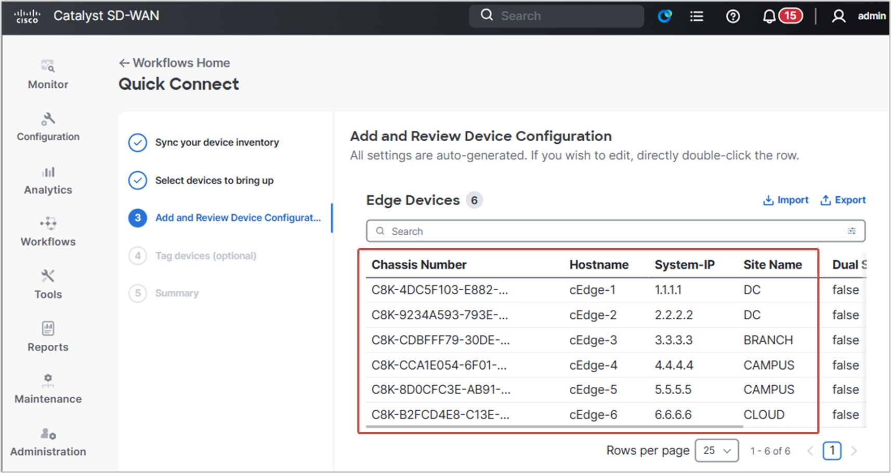This screenshot has width=891, height=473.
Task: Click the Edge Devices search field
Action: point(615,231)
